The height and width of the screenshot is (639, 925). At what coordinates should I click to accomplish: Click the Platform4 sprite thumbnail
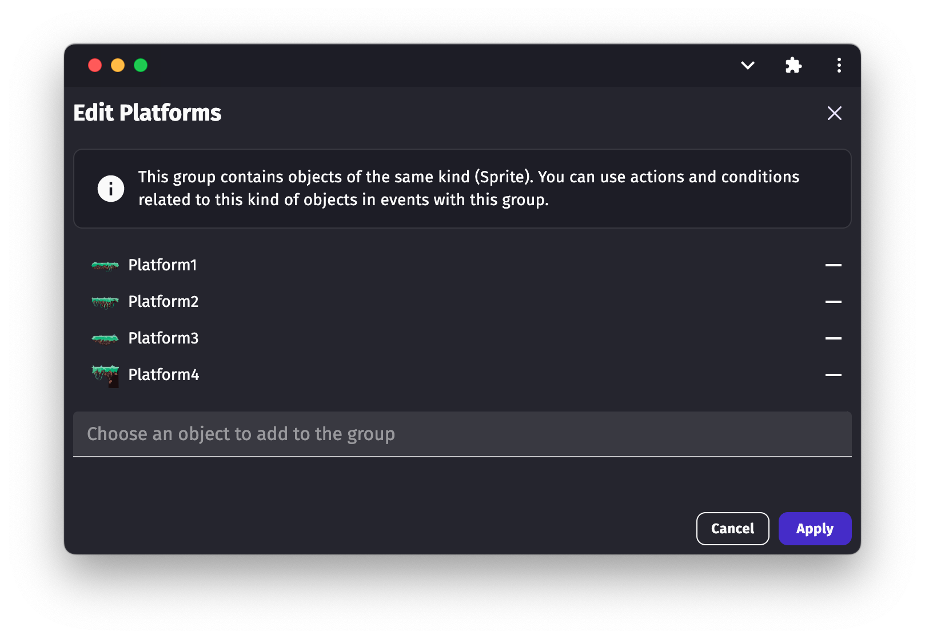[x=105, y=376]
